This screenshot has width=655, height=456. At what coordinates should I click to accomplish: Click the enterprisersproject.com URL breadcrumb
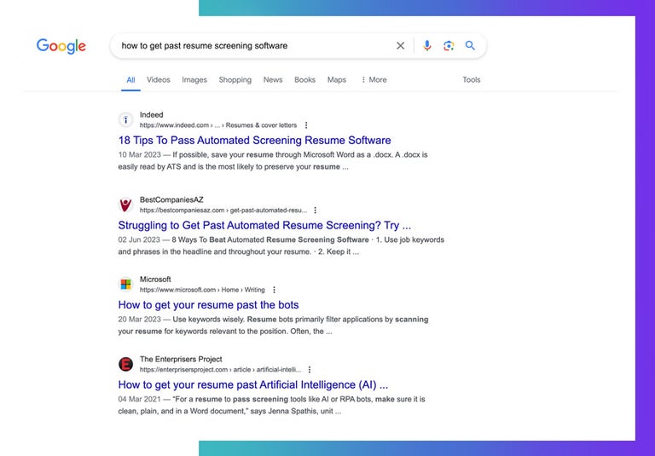(x=220, y=370)
